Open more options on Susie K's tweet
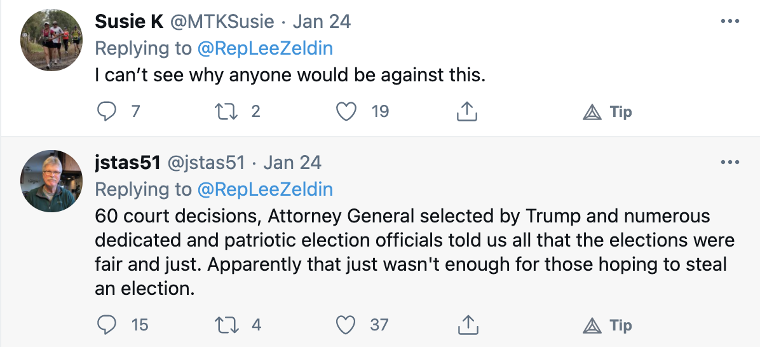This screenshot has width=760, height=347. coord(730,21)
